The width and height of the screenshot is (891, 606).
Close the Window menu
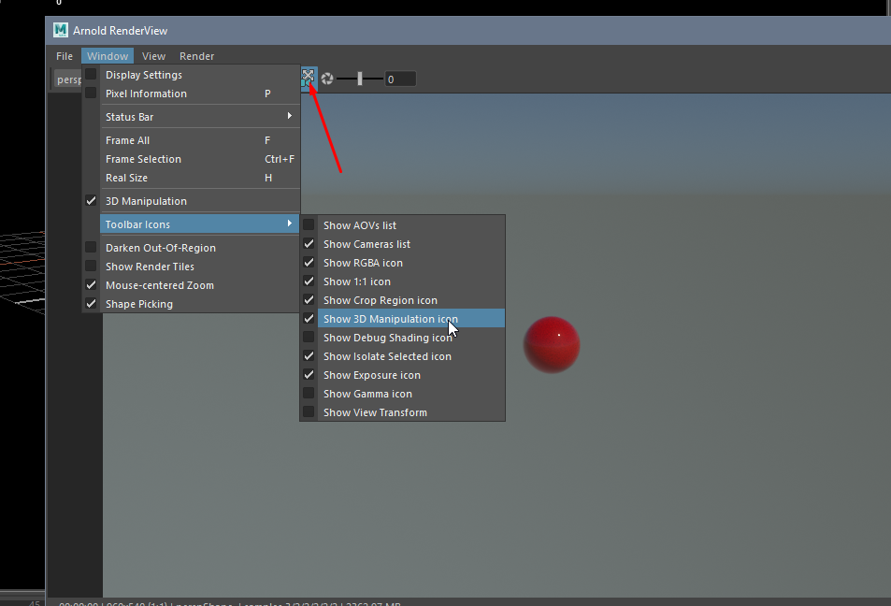(x=108, y=56)
